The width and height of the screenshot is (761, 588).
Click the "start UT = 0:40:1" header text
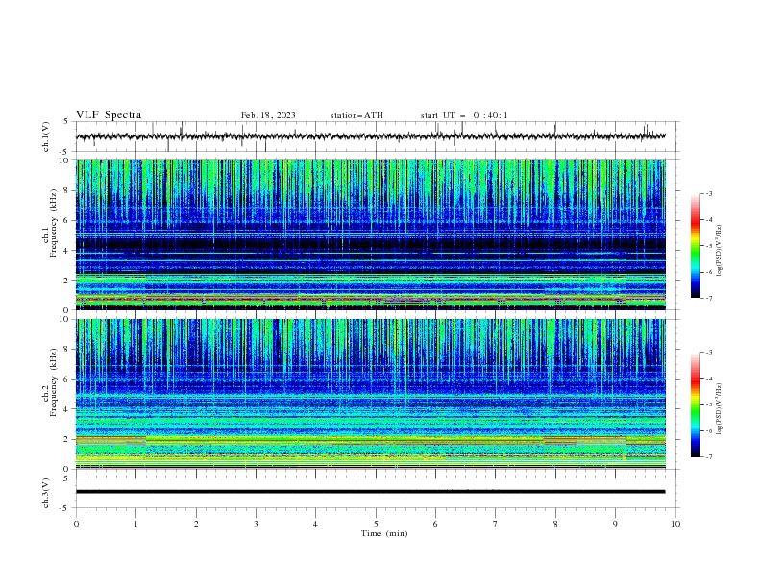coord(464,115)
